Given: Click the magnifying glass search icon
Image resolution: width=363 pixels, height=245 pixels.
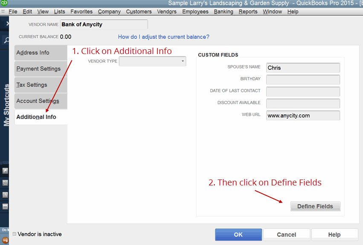Looking at the screenshot, I should [x=6, y=41].
